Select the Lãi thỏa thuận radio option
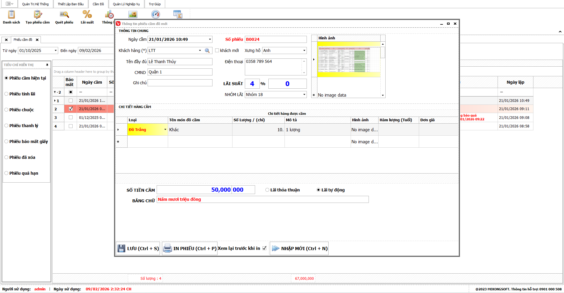 click(x=267, y=190)
